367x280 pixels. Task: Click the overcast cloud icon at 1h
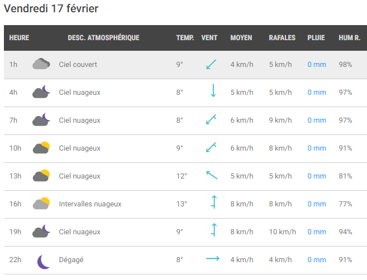41,64
